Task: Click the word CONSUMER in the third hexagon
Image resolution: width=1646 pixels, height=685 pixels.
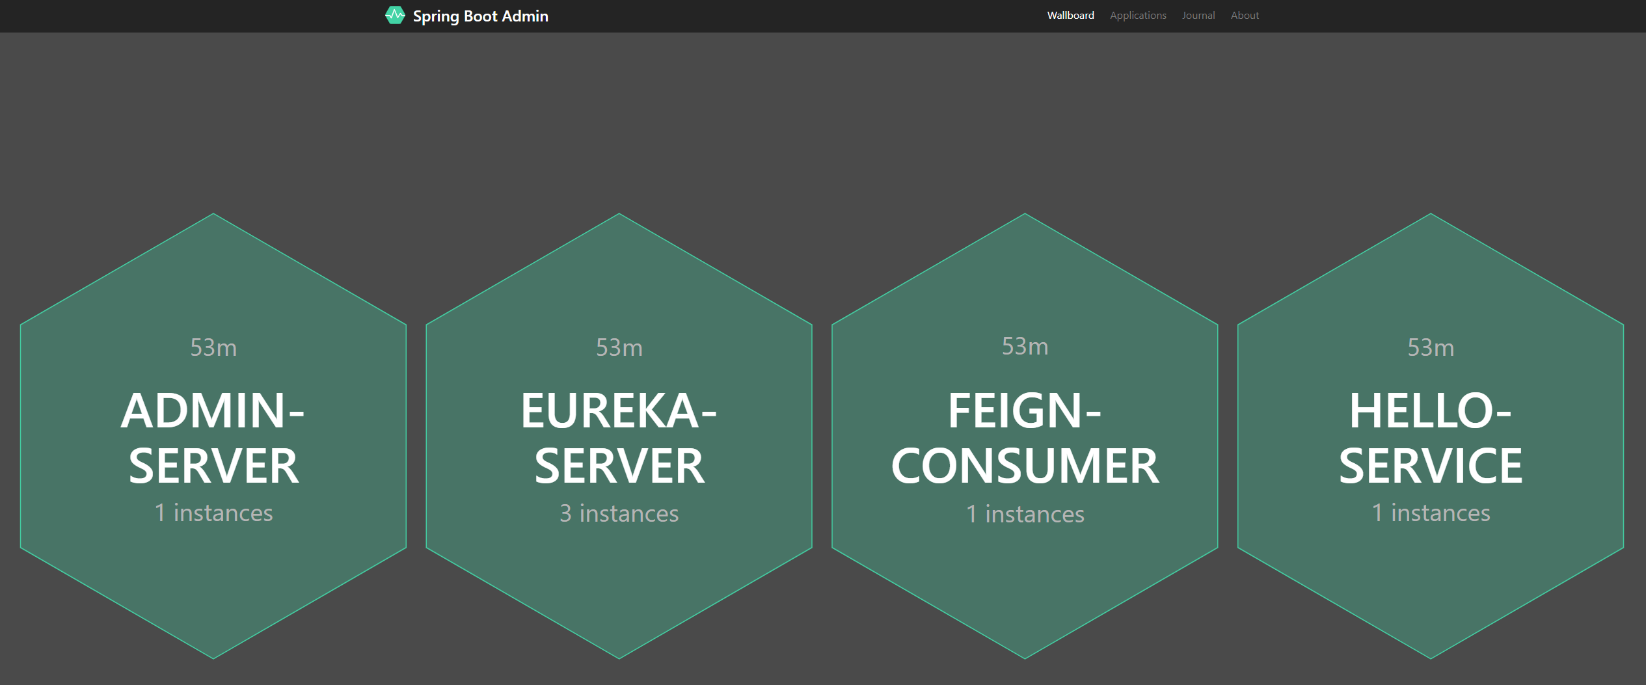Action: click(x=1025, y=466)
